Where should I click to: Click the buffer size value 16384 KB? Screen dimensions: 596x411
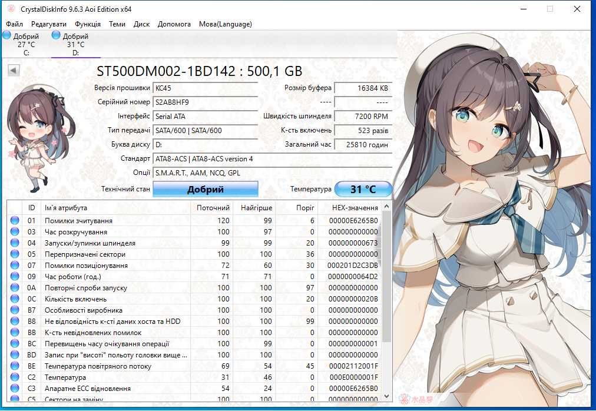(x=363, y=88)
